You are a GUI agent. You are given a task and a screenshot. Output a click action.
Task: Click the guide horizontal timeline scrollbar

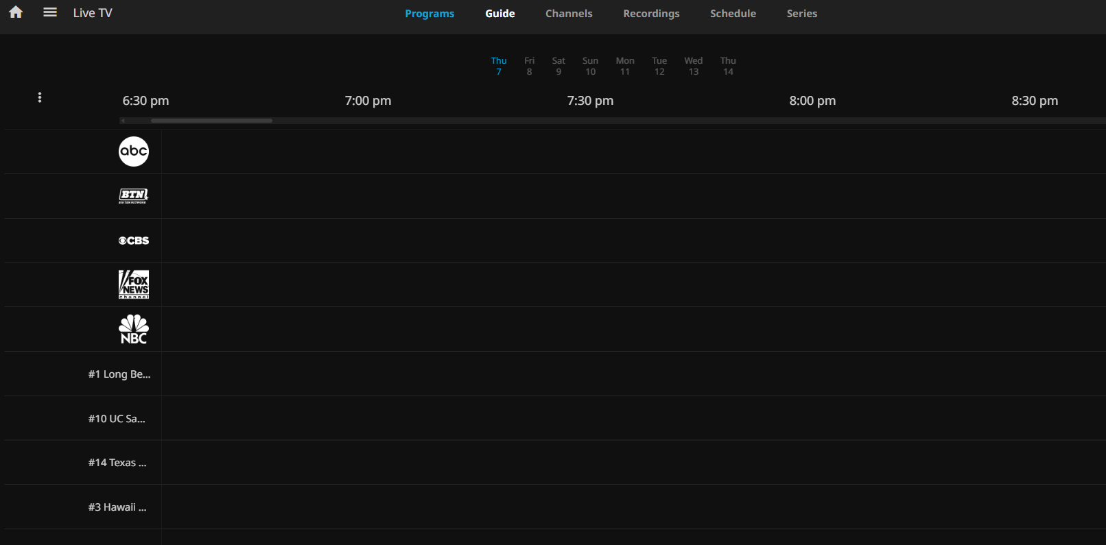click(x=211, y=121)
